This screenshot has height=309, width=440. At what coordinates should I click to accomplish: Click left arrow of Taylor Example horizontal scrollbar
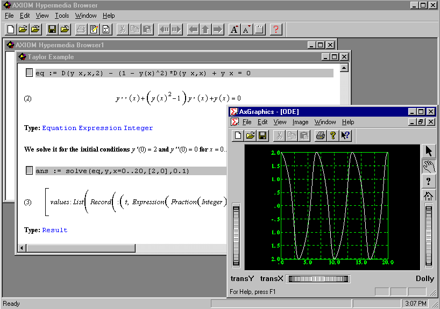(x=22, y=248)
